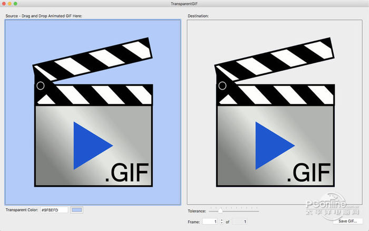Click the Transparent Color hex field
The image size is (369, 231).
point(54,210)
